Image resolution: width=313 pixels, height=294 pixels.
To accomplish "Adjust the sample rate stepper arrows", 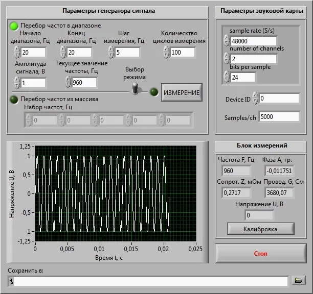I will 226,41.
